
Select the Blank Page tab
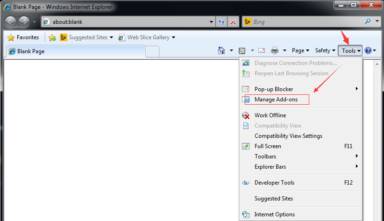[76, 51]
